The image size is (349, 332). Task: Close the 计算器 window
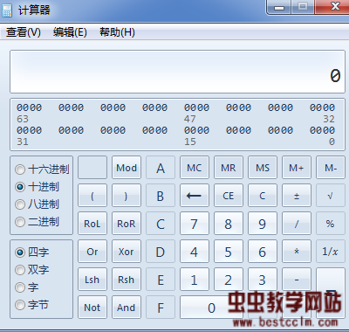coord(332,7)
